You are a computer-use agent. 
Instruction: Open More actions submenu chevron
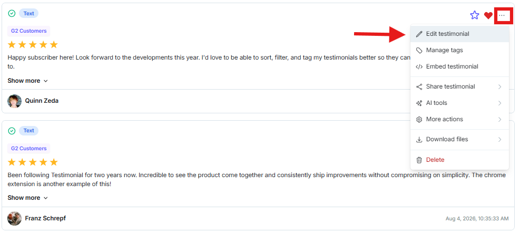pos(499,120)
